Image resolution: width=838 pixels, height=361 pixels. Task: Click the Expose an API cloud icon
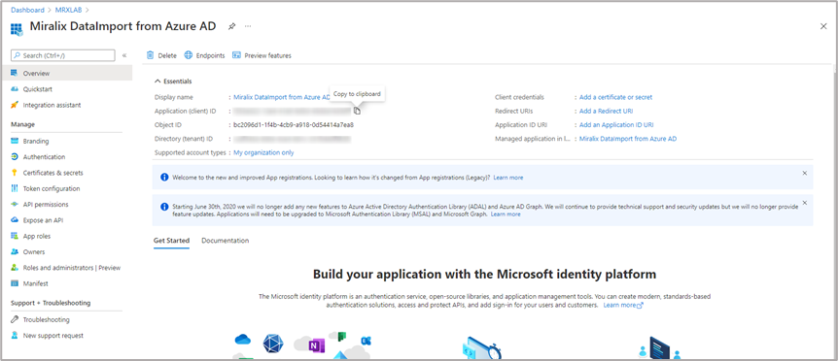15,220
